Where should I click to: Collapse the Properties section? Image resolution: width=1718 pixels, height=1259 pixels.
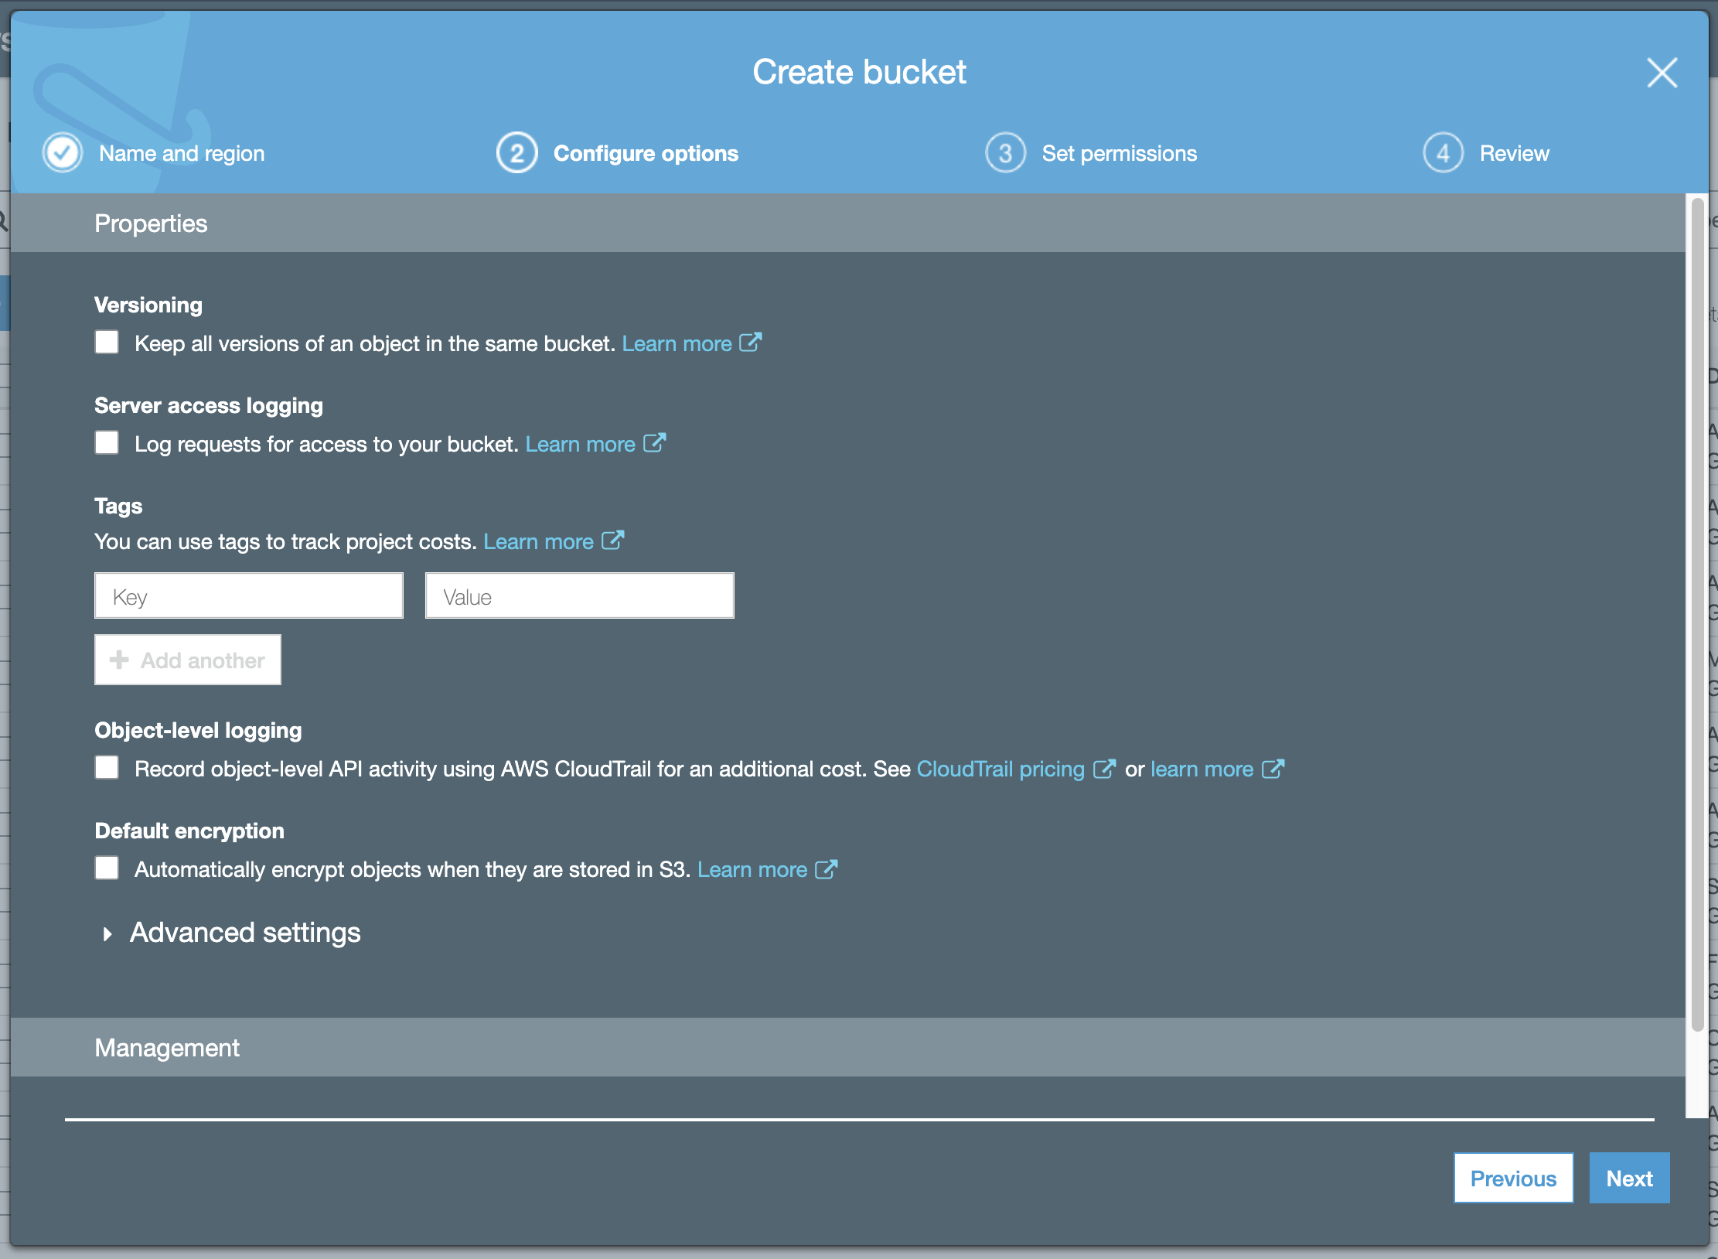point(151,223)
